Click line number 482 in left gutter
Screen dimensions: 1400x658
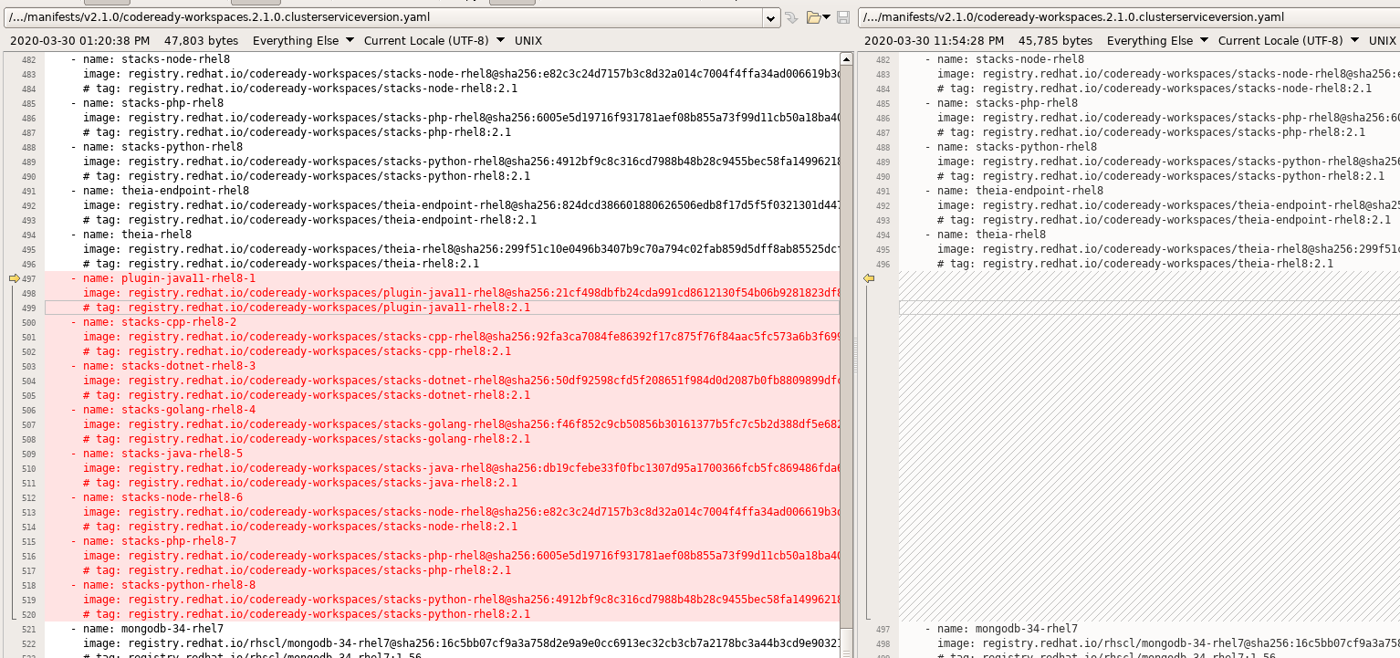[x=27, y=59]
